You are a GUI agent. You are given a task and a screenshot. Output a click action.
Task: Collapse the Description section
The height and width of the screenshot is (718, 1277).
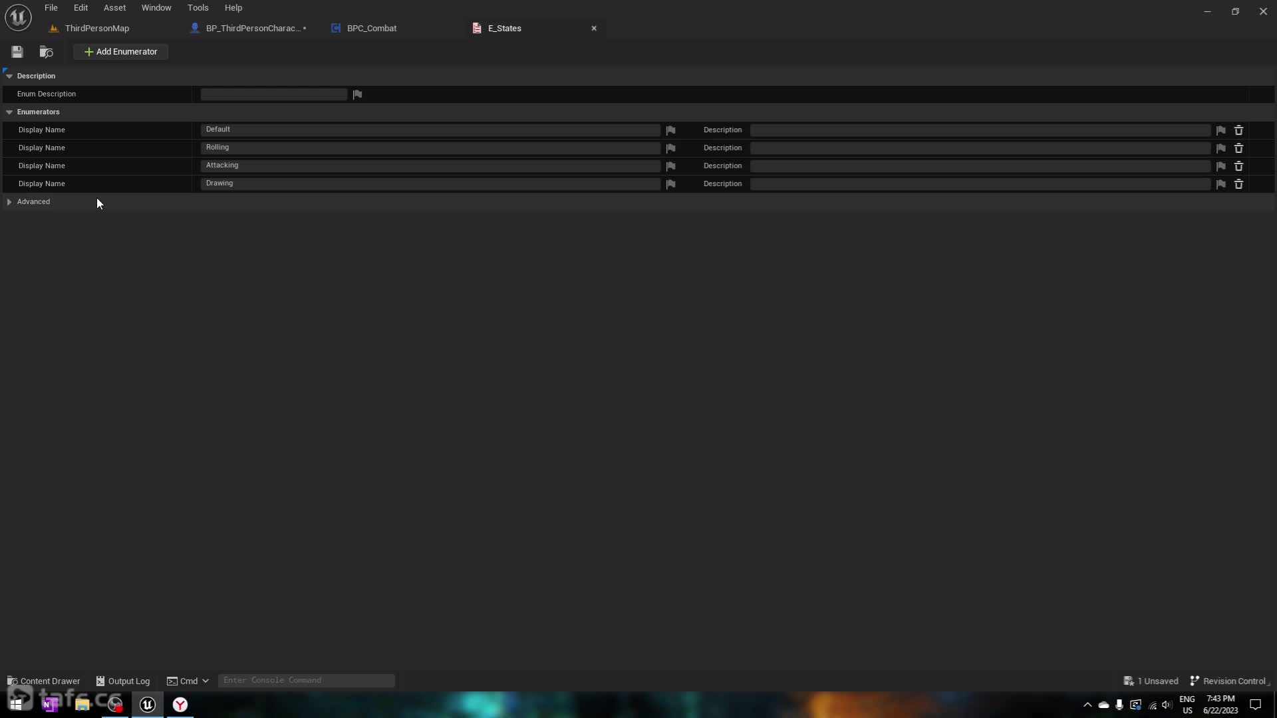pos(9,76)
